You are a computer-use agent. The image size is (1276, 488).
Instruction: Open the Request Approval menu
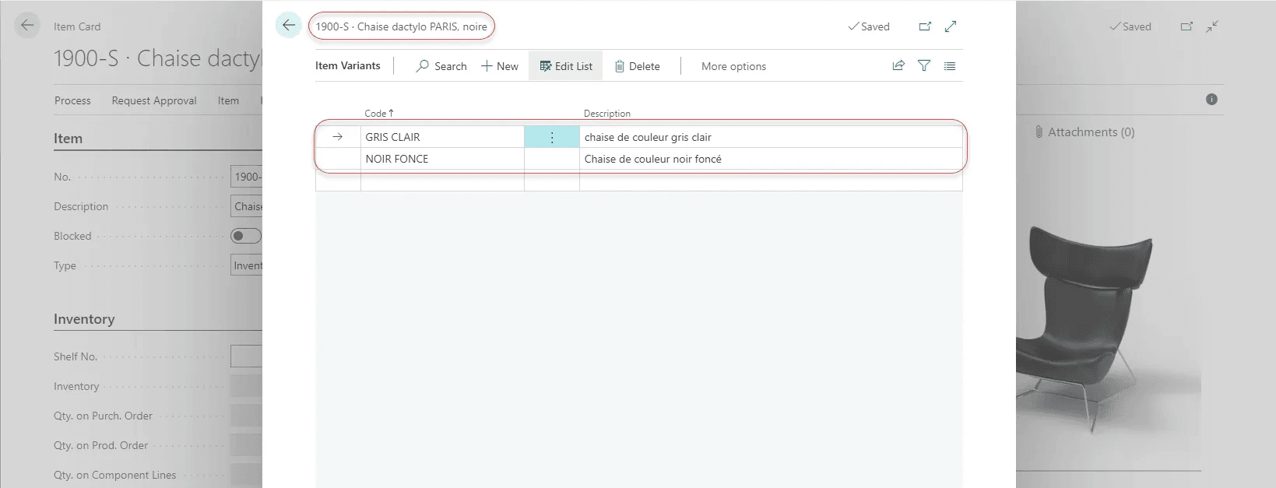click(154, 100)
